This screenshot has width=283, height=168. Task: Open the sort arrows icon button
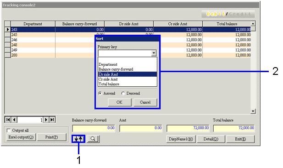click(x=78, y=139)
